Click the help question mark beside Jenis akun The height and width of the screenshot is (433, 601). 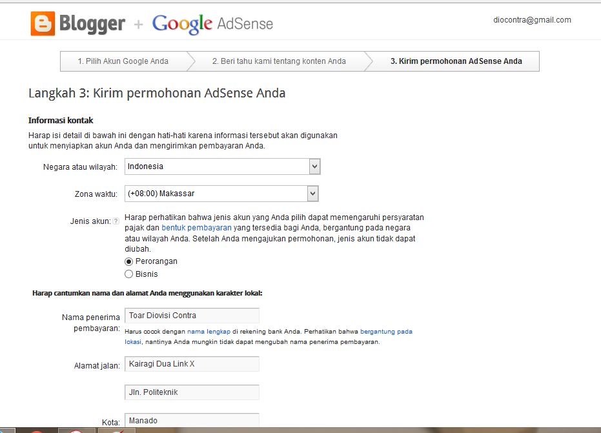[x=116, y=221]
